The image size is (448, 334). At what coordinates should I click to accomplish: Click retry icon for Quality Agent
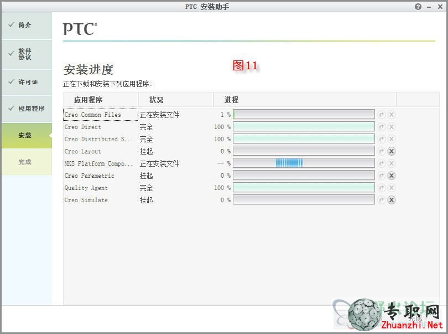pos(382,188)
